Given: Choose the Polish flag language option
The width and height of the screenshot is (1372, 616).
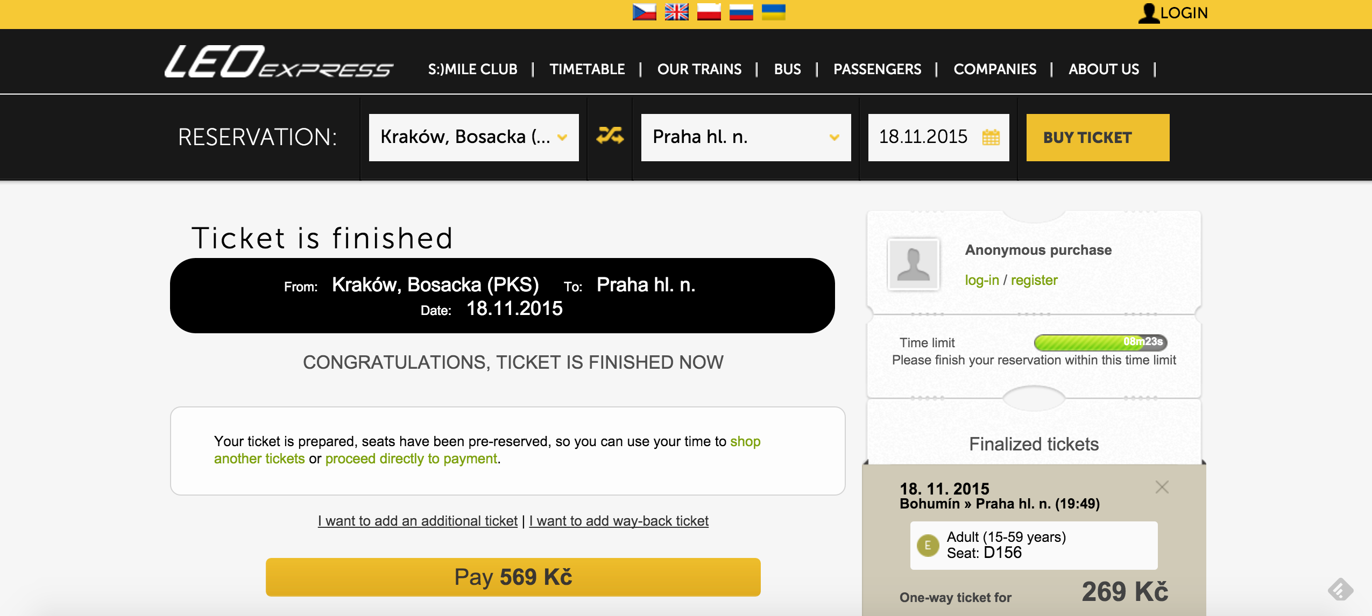Looking at the screenshot, I should click(x=709, y=12).
